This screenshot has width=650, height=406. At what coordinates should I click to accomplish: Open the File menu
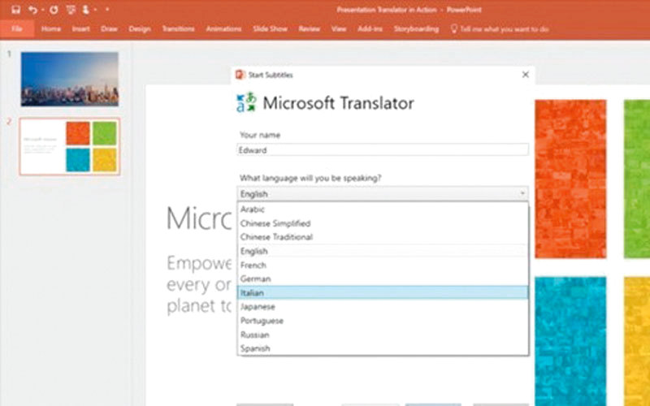[x=16, y=28]
